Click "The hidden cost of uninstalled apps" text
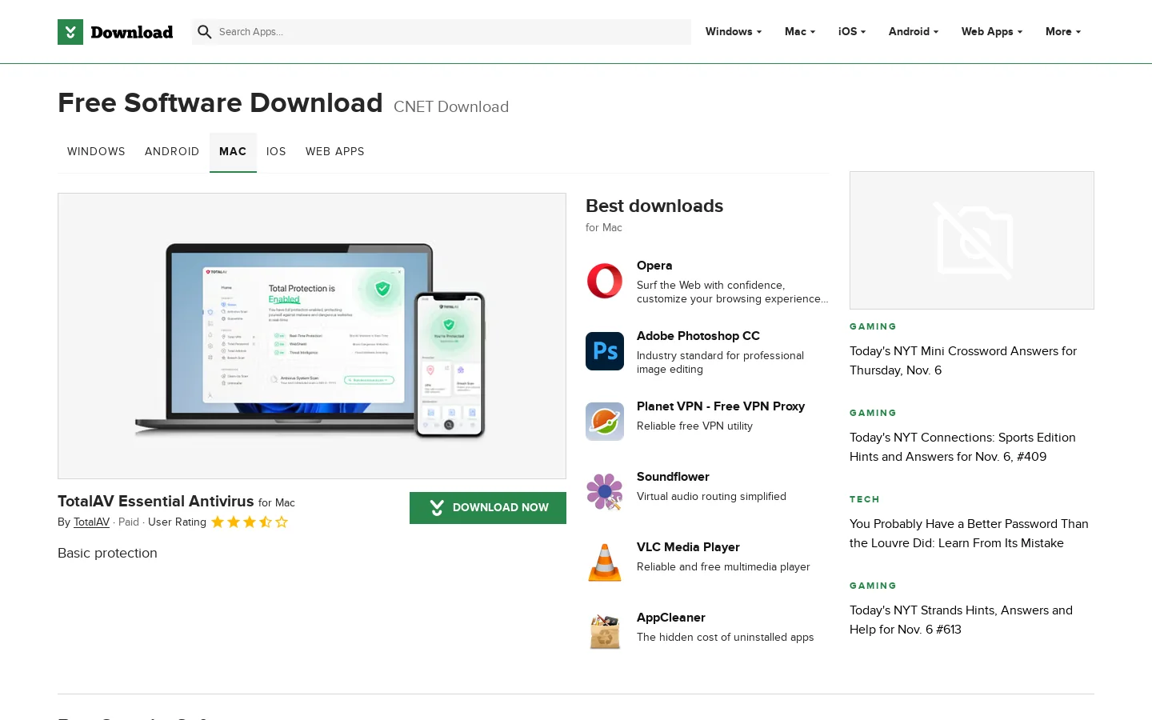The image size is (1152, 720). coord(725,638)
